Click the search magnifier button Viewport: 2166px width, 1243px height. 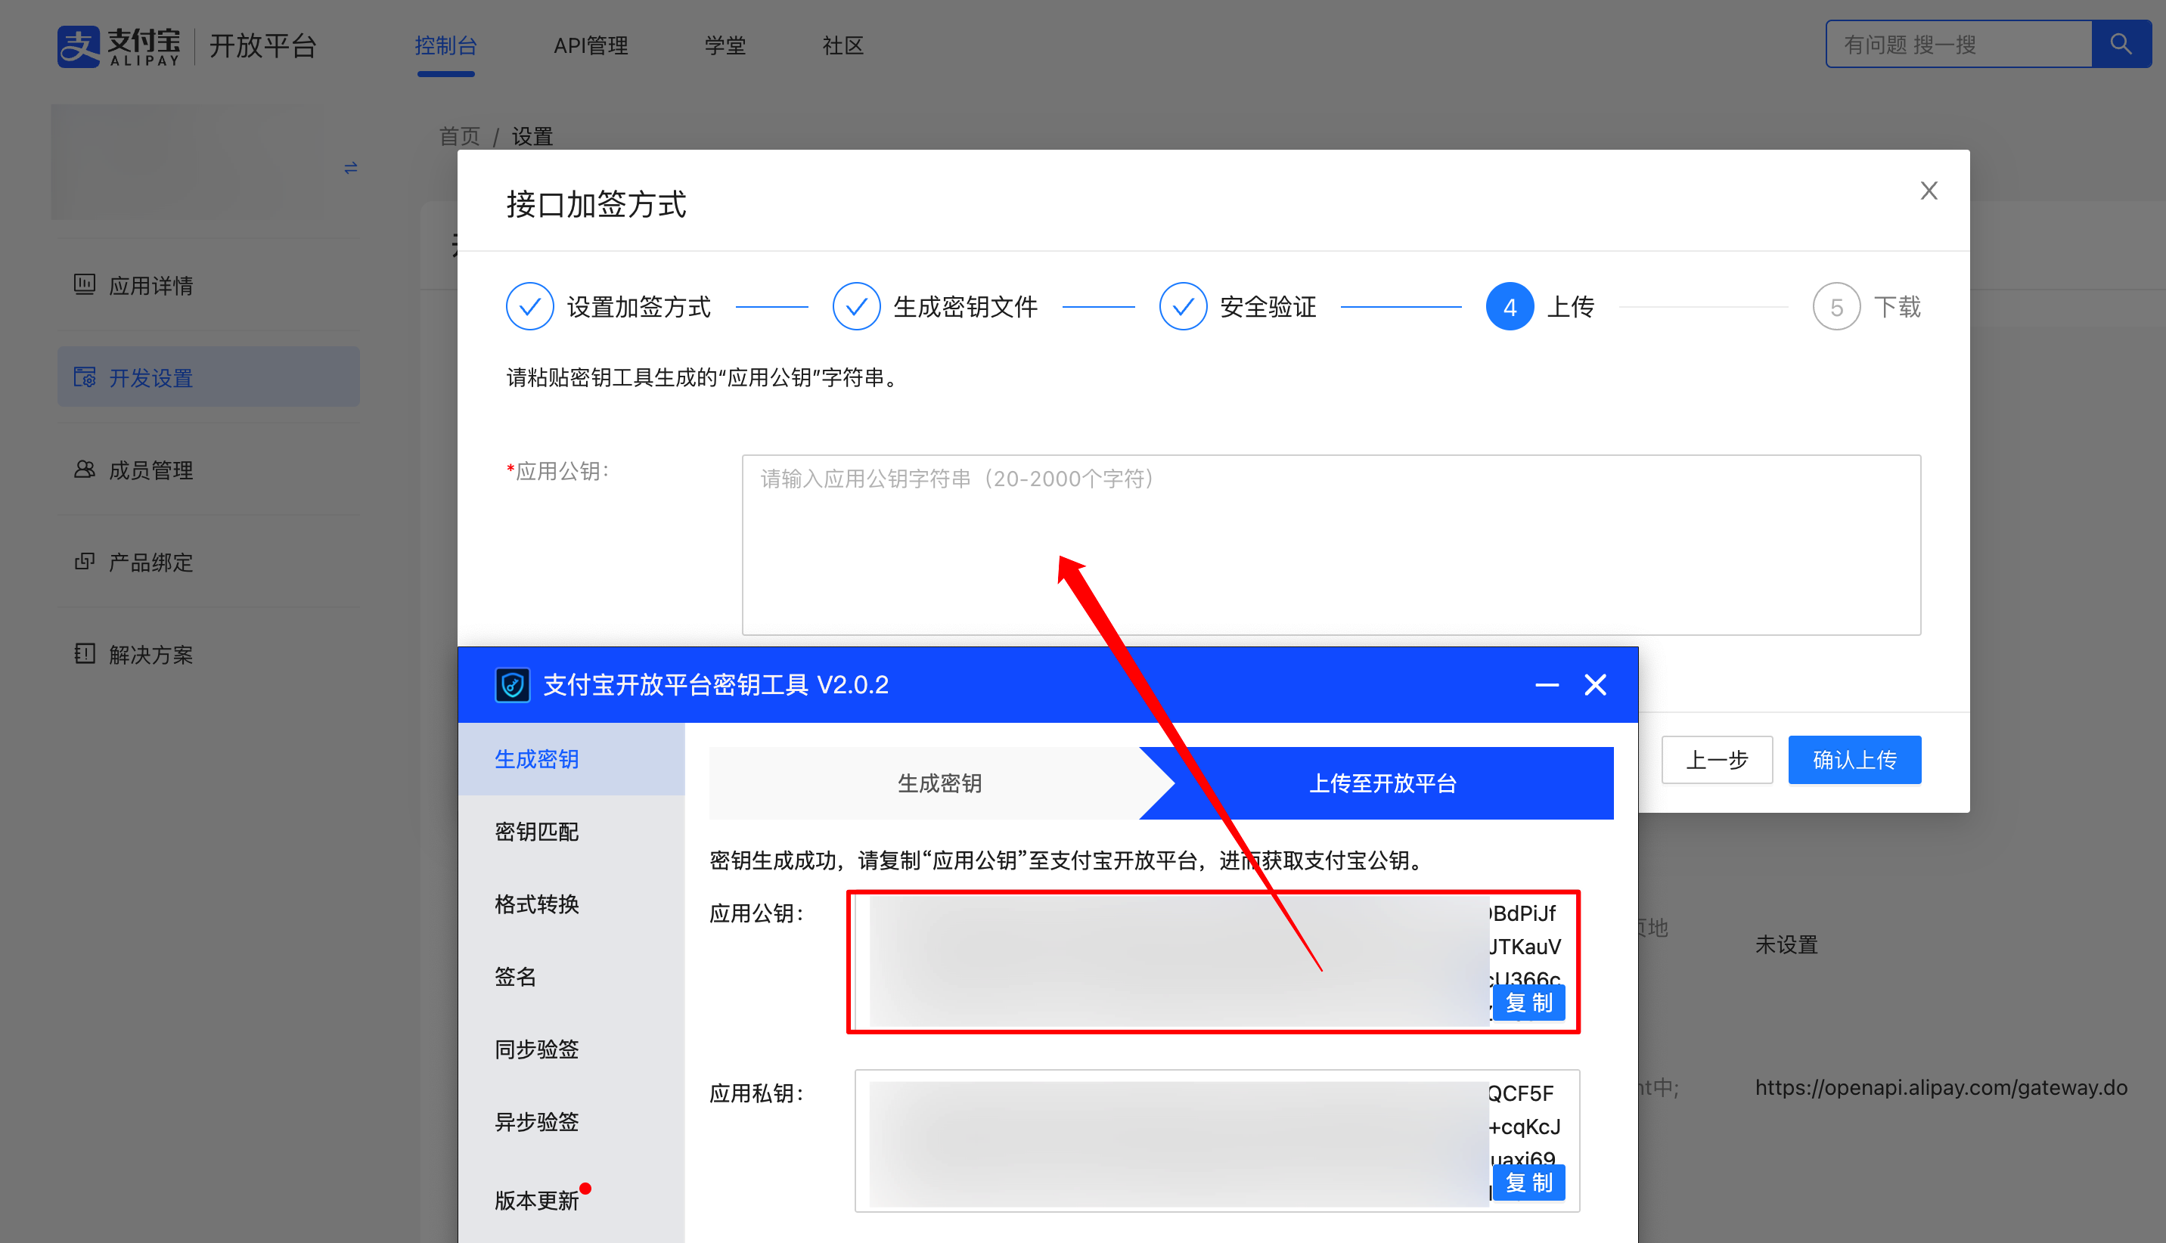[x=2121, y=44]
